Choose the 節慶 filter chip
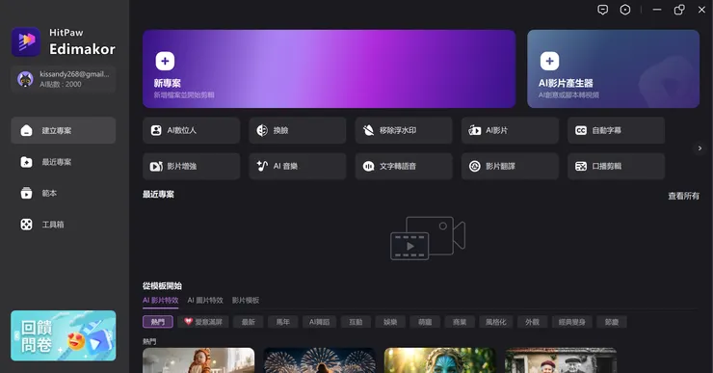 coord(612,322)
